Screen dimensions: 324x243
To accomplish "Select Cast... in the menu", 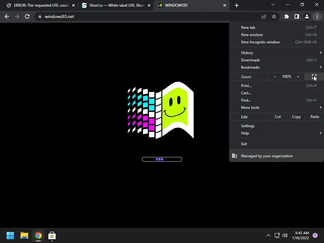I will coord(277,93).
